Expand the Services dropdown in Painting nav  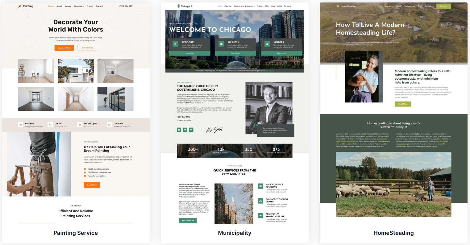pyautogui.click(x=79, y=6)
